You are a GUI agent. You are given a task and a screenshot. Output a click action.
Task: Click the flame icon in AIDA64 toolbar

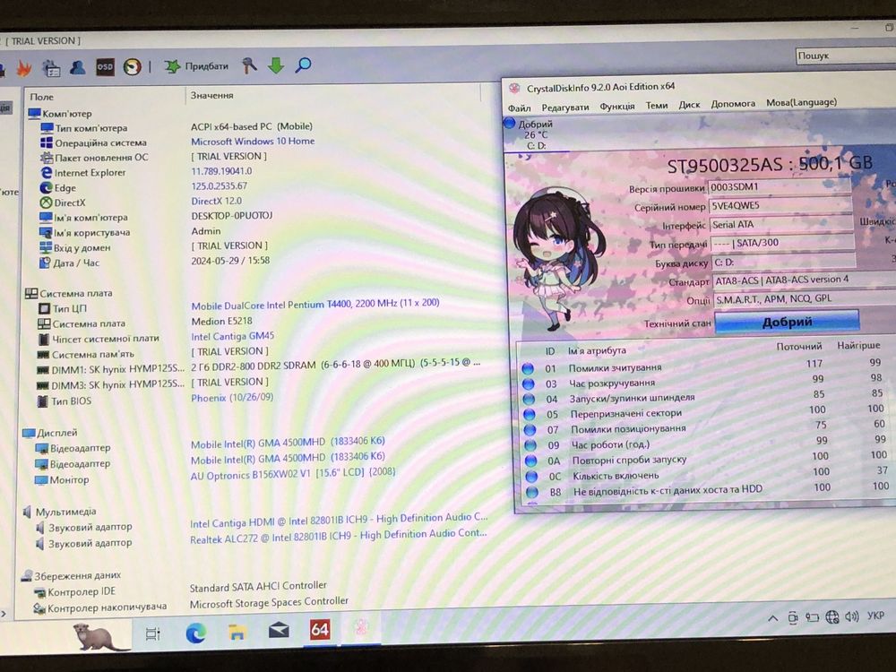point(24,69)
